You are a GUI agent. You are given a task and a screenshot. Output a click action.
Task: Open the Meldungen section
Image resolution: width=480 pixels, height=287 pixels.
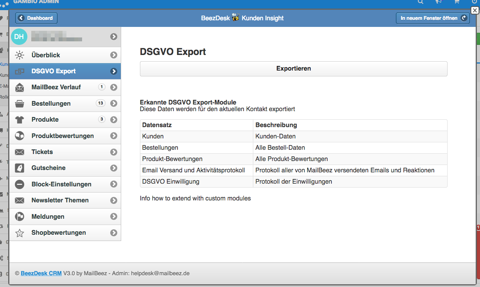click(x=65, y=216)
